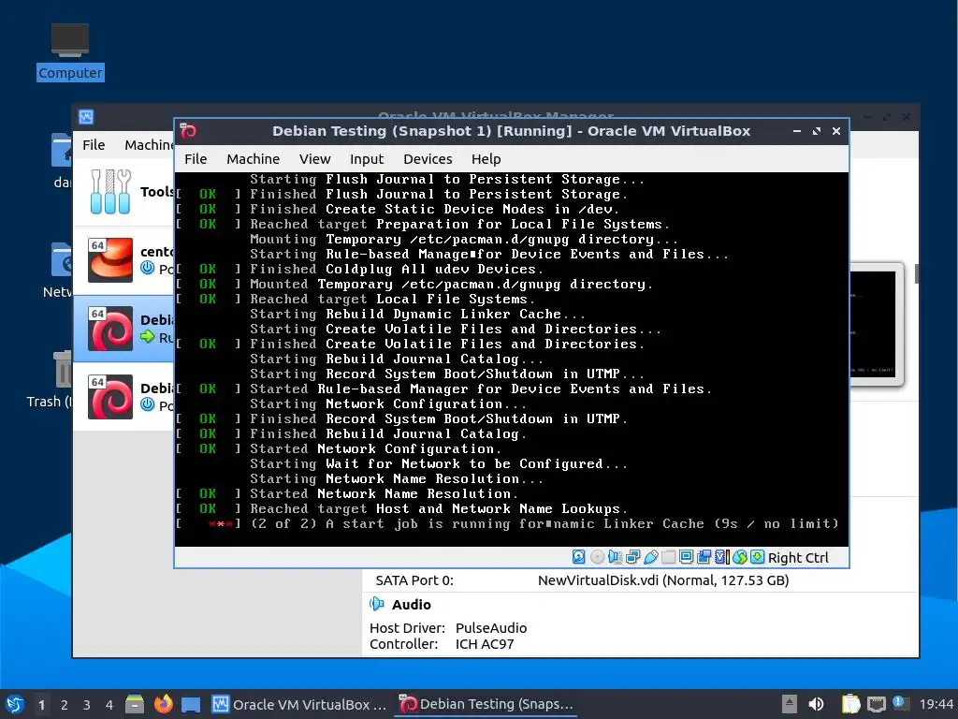Click the removable media eject tray icon
Image resolution: width=958 pixels, height=719 pixels.
click(x=790, y=704)
